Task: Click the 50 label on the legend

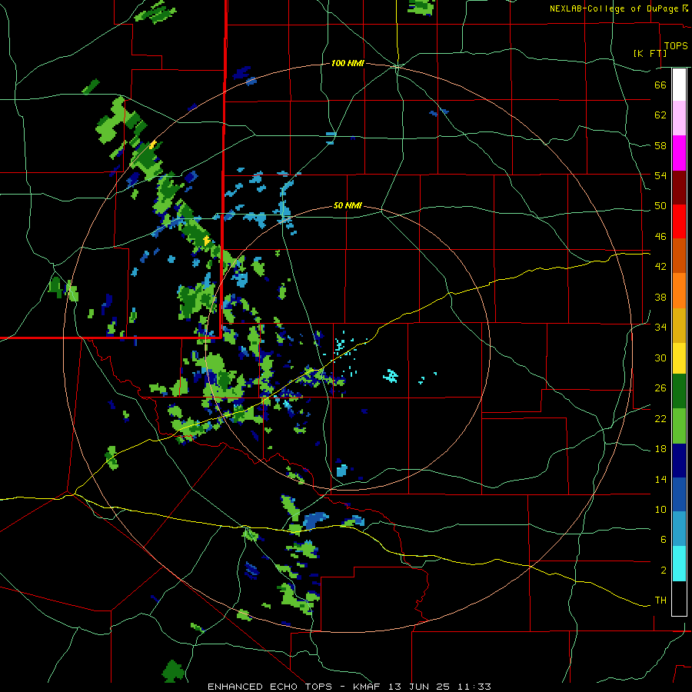Action: pos(660,206)
